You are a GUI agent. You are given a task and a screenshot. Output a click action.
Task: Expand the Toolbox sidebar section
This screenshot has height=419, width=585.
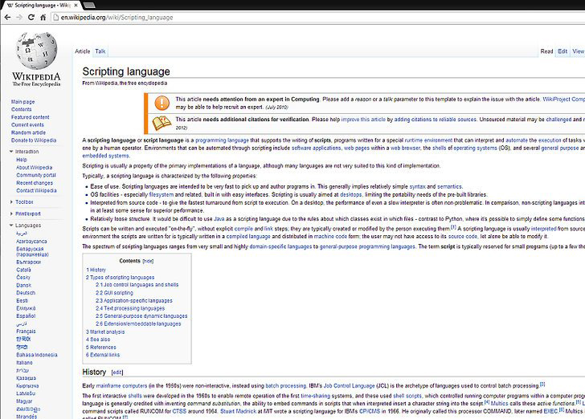tap(11, 201)
